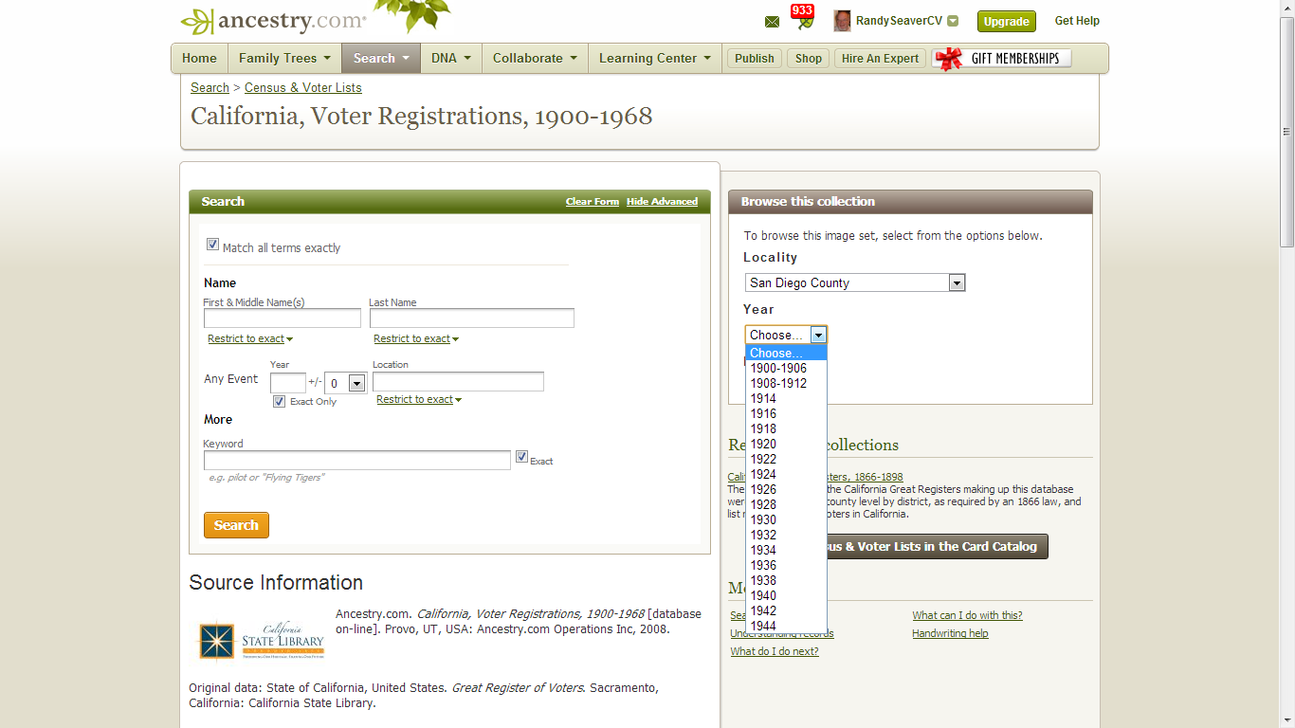Image resolution: width=1295 pixels, height=728 pixels.
Task: Click the Publish button
Action: (755, 58)
